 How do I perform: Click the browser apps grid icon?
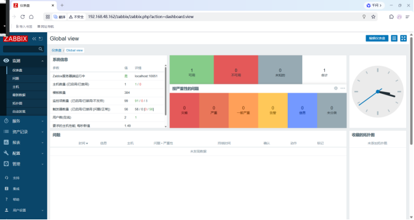(48, 17)
